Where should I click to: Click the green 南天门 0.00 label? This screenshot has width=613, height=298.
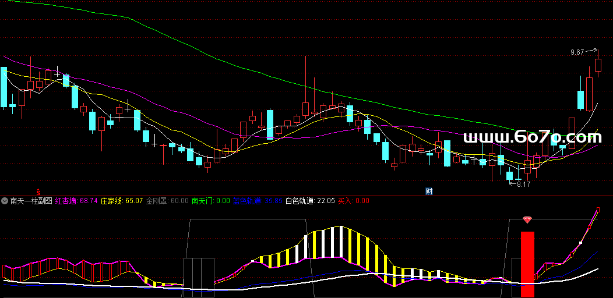211,201
